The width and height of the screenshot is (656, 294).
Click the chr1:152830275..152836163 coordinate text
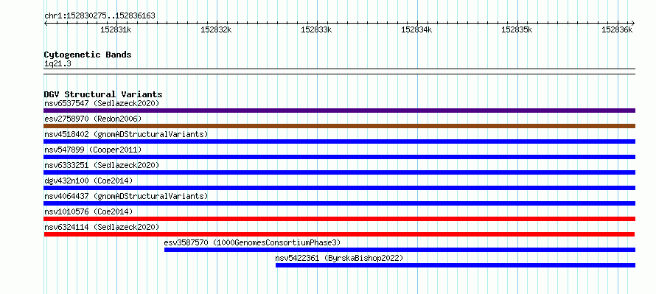100,16
